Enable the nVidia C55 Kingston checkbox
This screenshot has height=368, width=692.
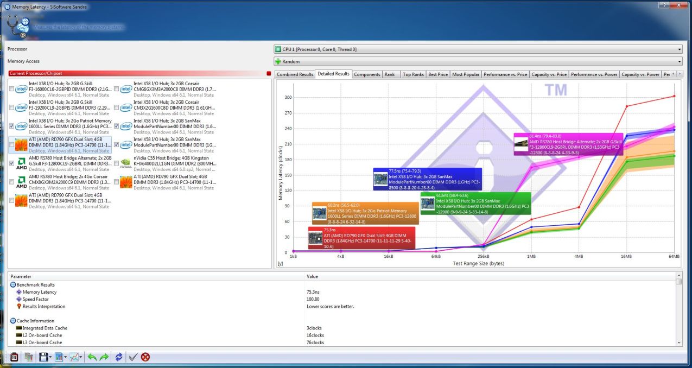[x=117, y=163]
